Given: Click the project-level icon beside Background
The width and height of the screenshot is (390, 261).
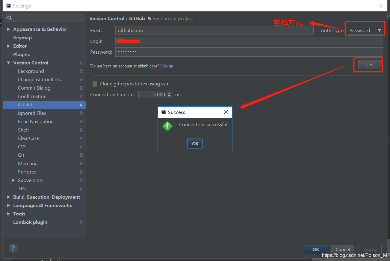Looking at the screenshot, I should (x=81, y=71).
